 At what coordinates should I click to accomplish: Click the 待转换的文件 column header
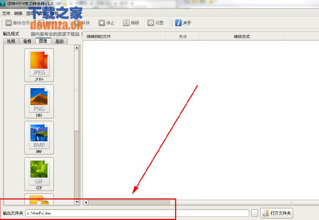[x=124, y=36]
